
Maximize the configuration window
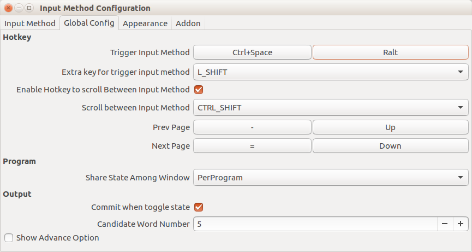tap(29, 8)
